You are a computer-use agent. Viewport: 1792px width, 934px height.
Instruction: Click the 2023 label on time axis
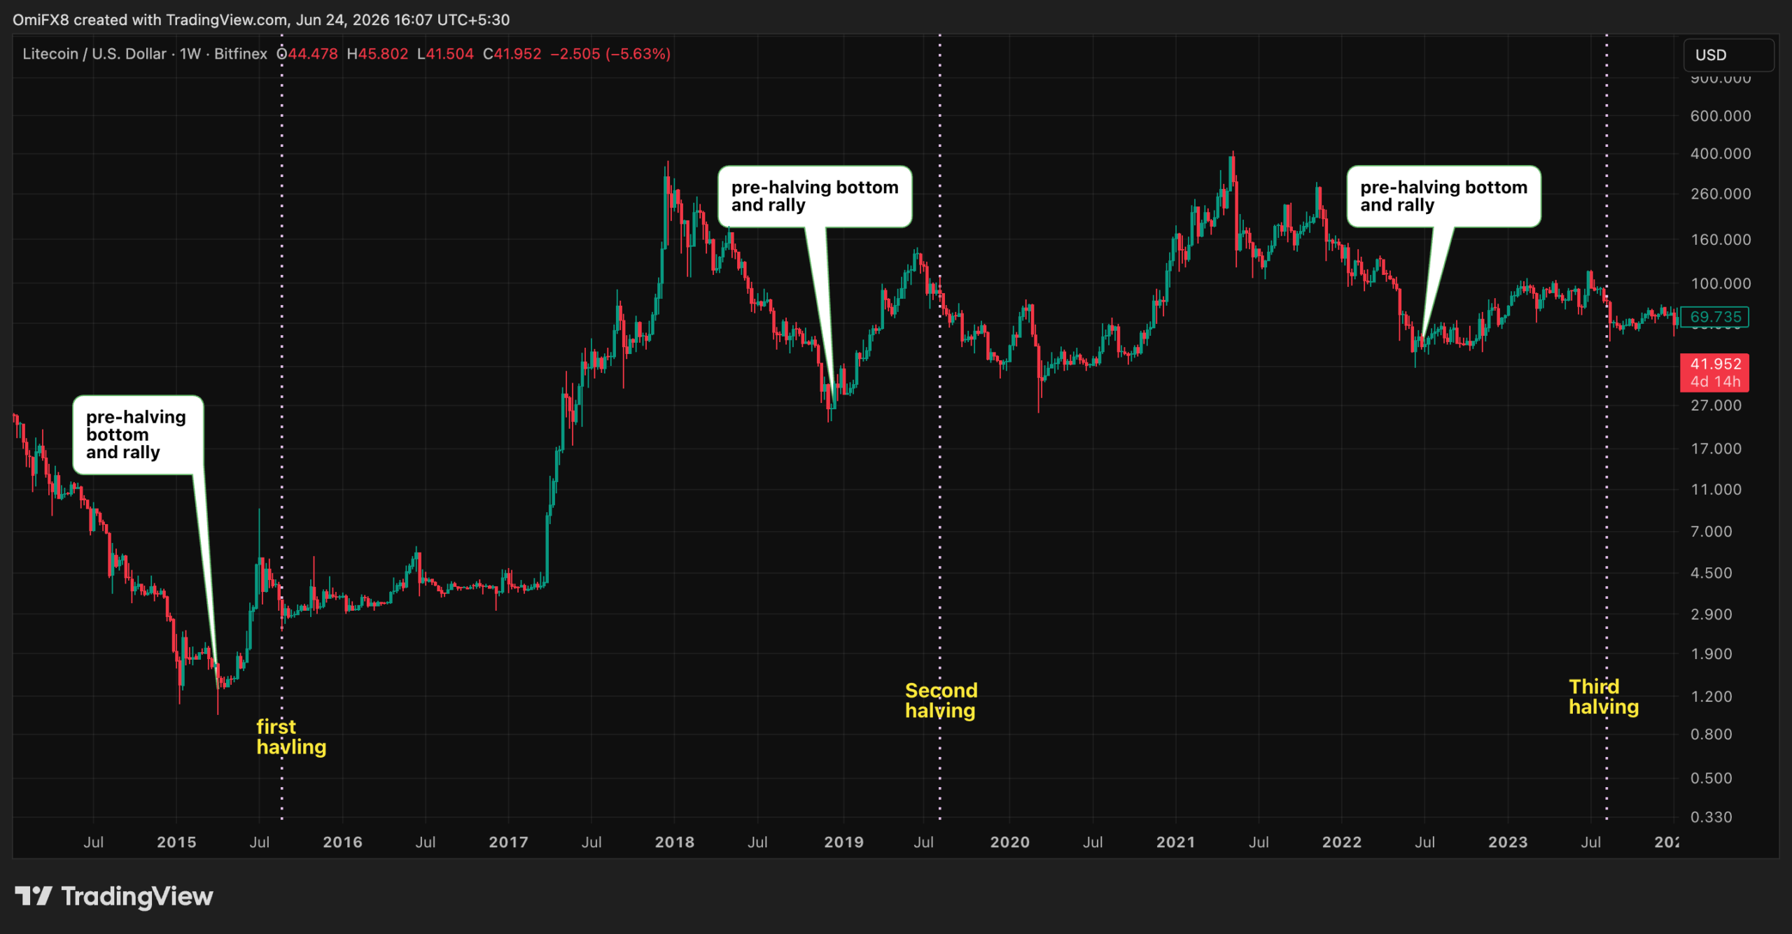coord(1508,842)
